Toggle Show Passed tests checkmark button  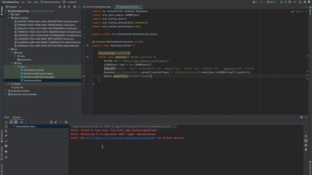(11, 122)
